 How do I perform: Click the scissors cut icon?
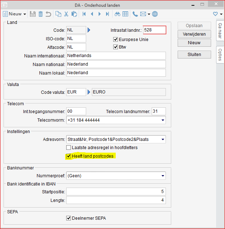click(66, 14)
